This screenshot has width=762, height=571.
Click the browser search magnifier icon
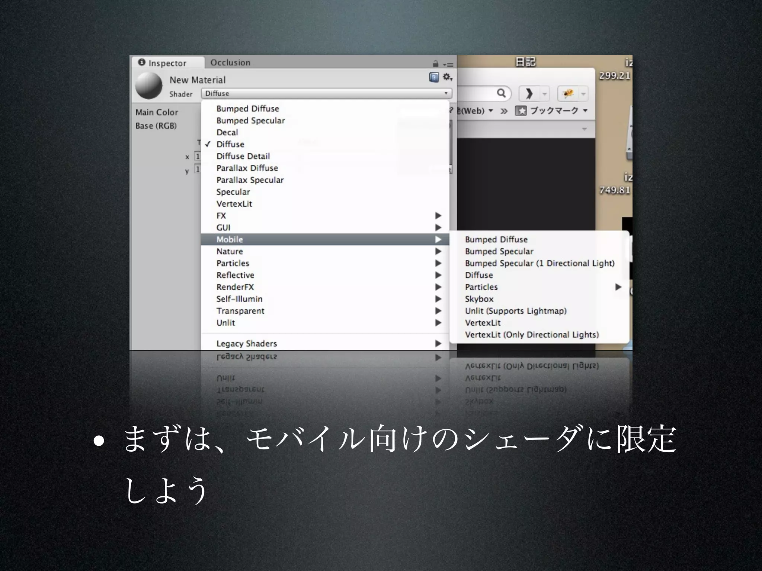501,93
